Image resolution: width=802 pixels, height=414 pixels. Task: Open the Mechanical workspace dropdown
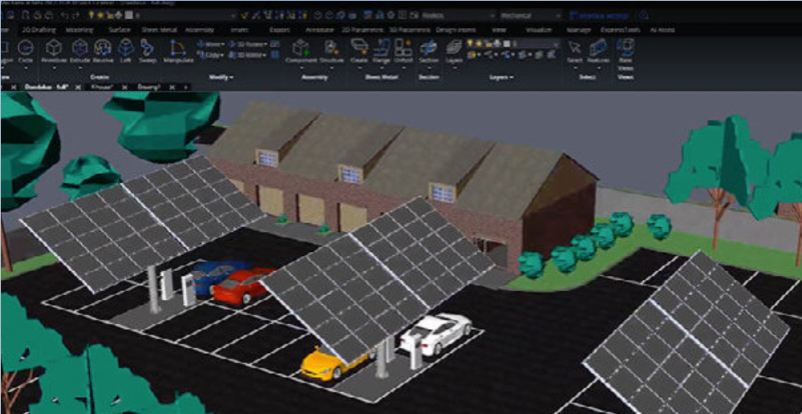[530, 15]
